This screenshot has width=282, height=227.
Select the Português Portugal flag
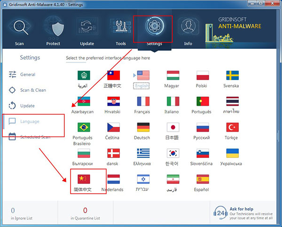pos(203,101)
